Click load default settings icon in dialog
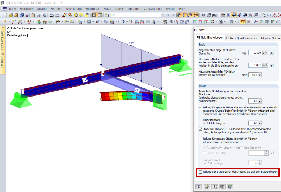The image size is (281, 192). 214,187
